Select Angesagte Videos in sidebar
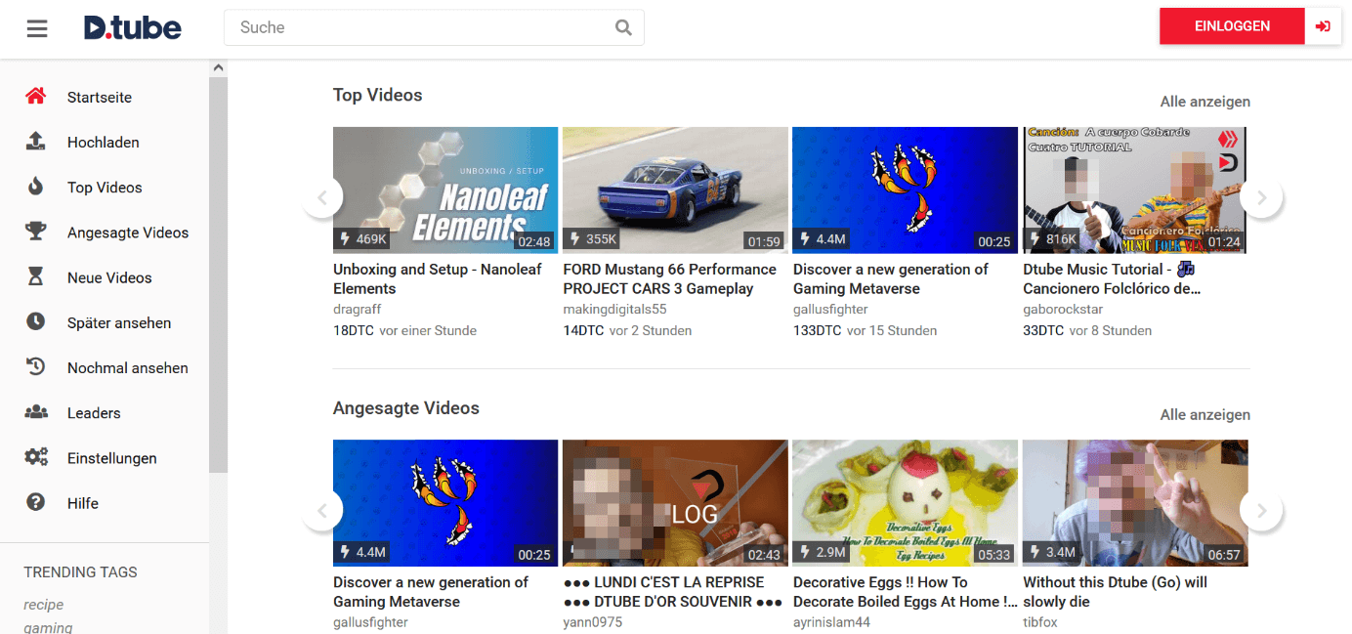1352x634 pixels. 128,232
